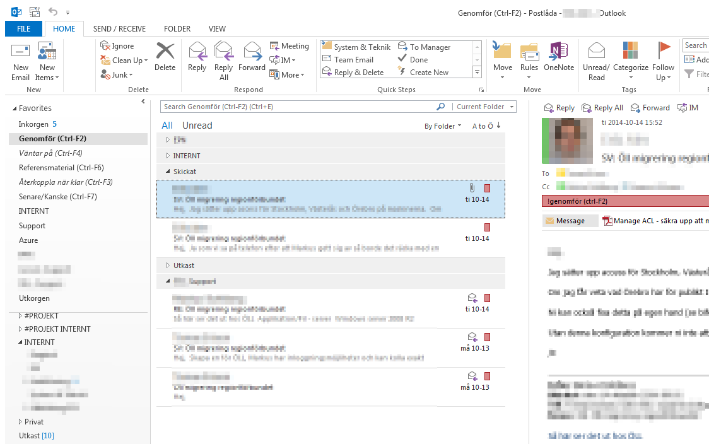Toggle A to Ö sort order

pos(486,126)
